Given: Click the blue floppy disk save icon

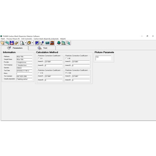Looking at the screenshot, I should 12,43.
